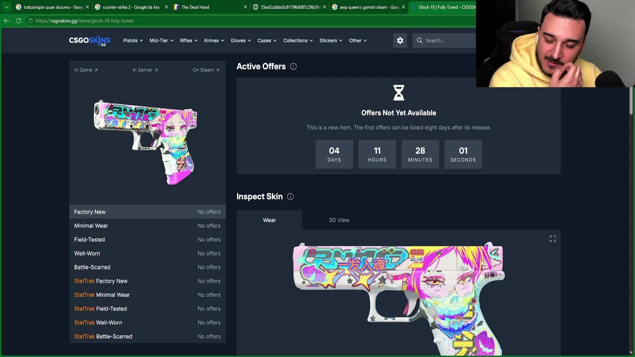This screenshot has height=357, width=635.
Task: Click the 'Offers Not Yet Available' heading
Action: coord(399,113)
